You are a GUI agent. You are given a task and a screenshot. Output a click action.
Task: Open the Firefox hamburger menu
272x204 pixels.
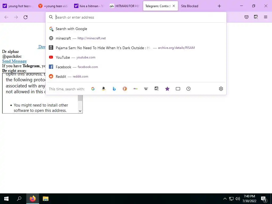[265, 17]
